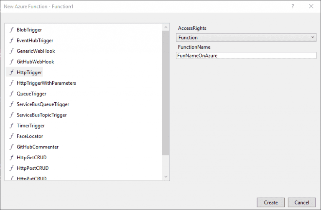Click the function icon beside TimerTrigger
The height and width of the screenshot is (210, 321).
point(12,126)
